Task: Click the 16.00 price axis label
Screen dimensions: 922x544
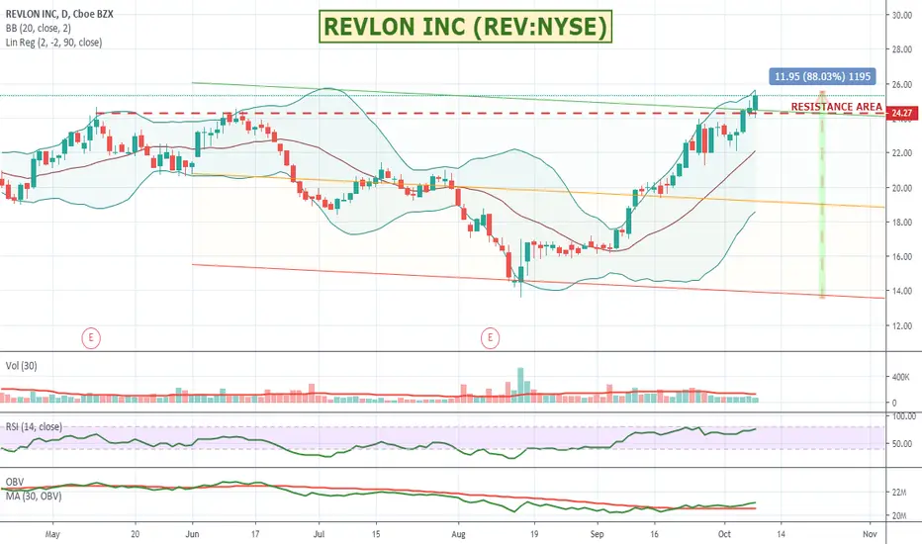Action: 901,256
